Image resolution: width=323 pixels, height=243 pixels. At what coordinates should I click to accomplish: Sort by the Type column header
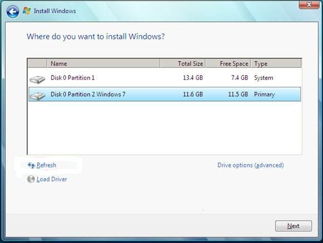276,63
